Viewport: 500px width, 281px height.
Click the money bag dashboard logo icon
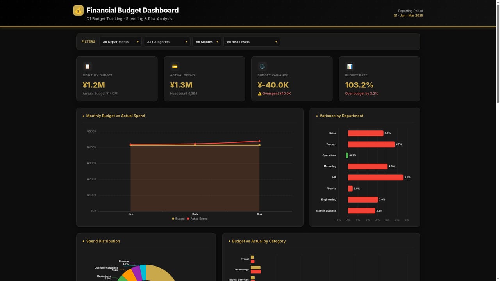(x=78, y=11)
